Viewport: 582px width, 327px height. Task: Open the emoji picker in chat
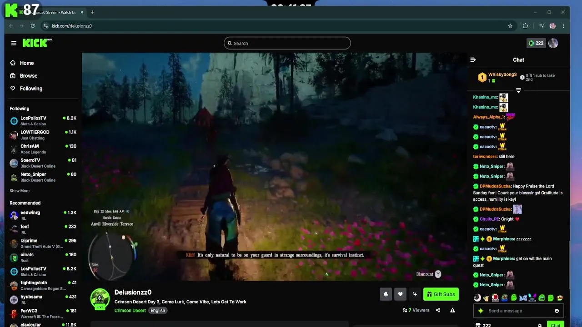557,311
